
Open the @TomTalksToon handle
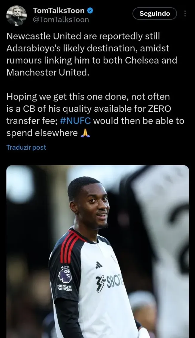(x=61, y=20)
